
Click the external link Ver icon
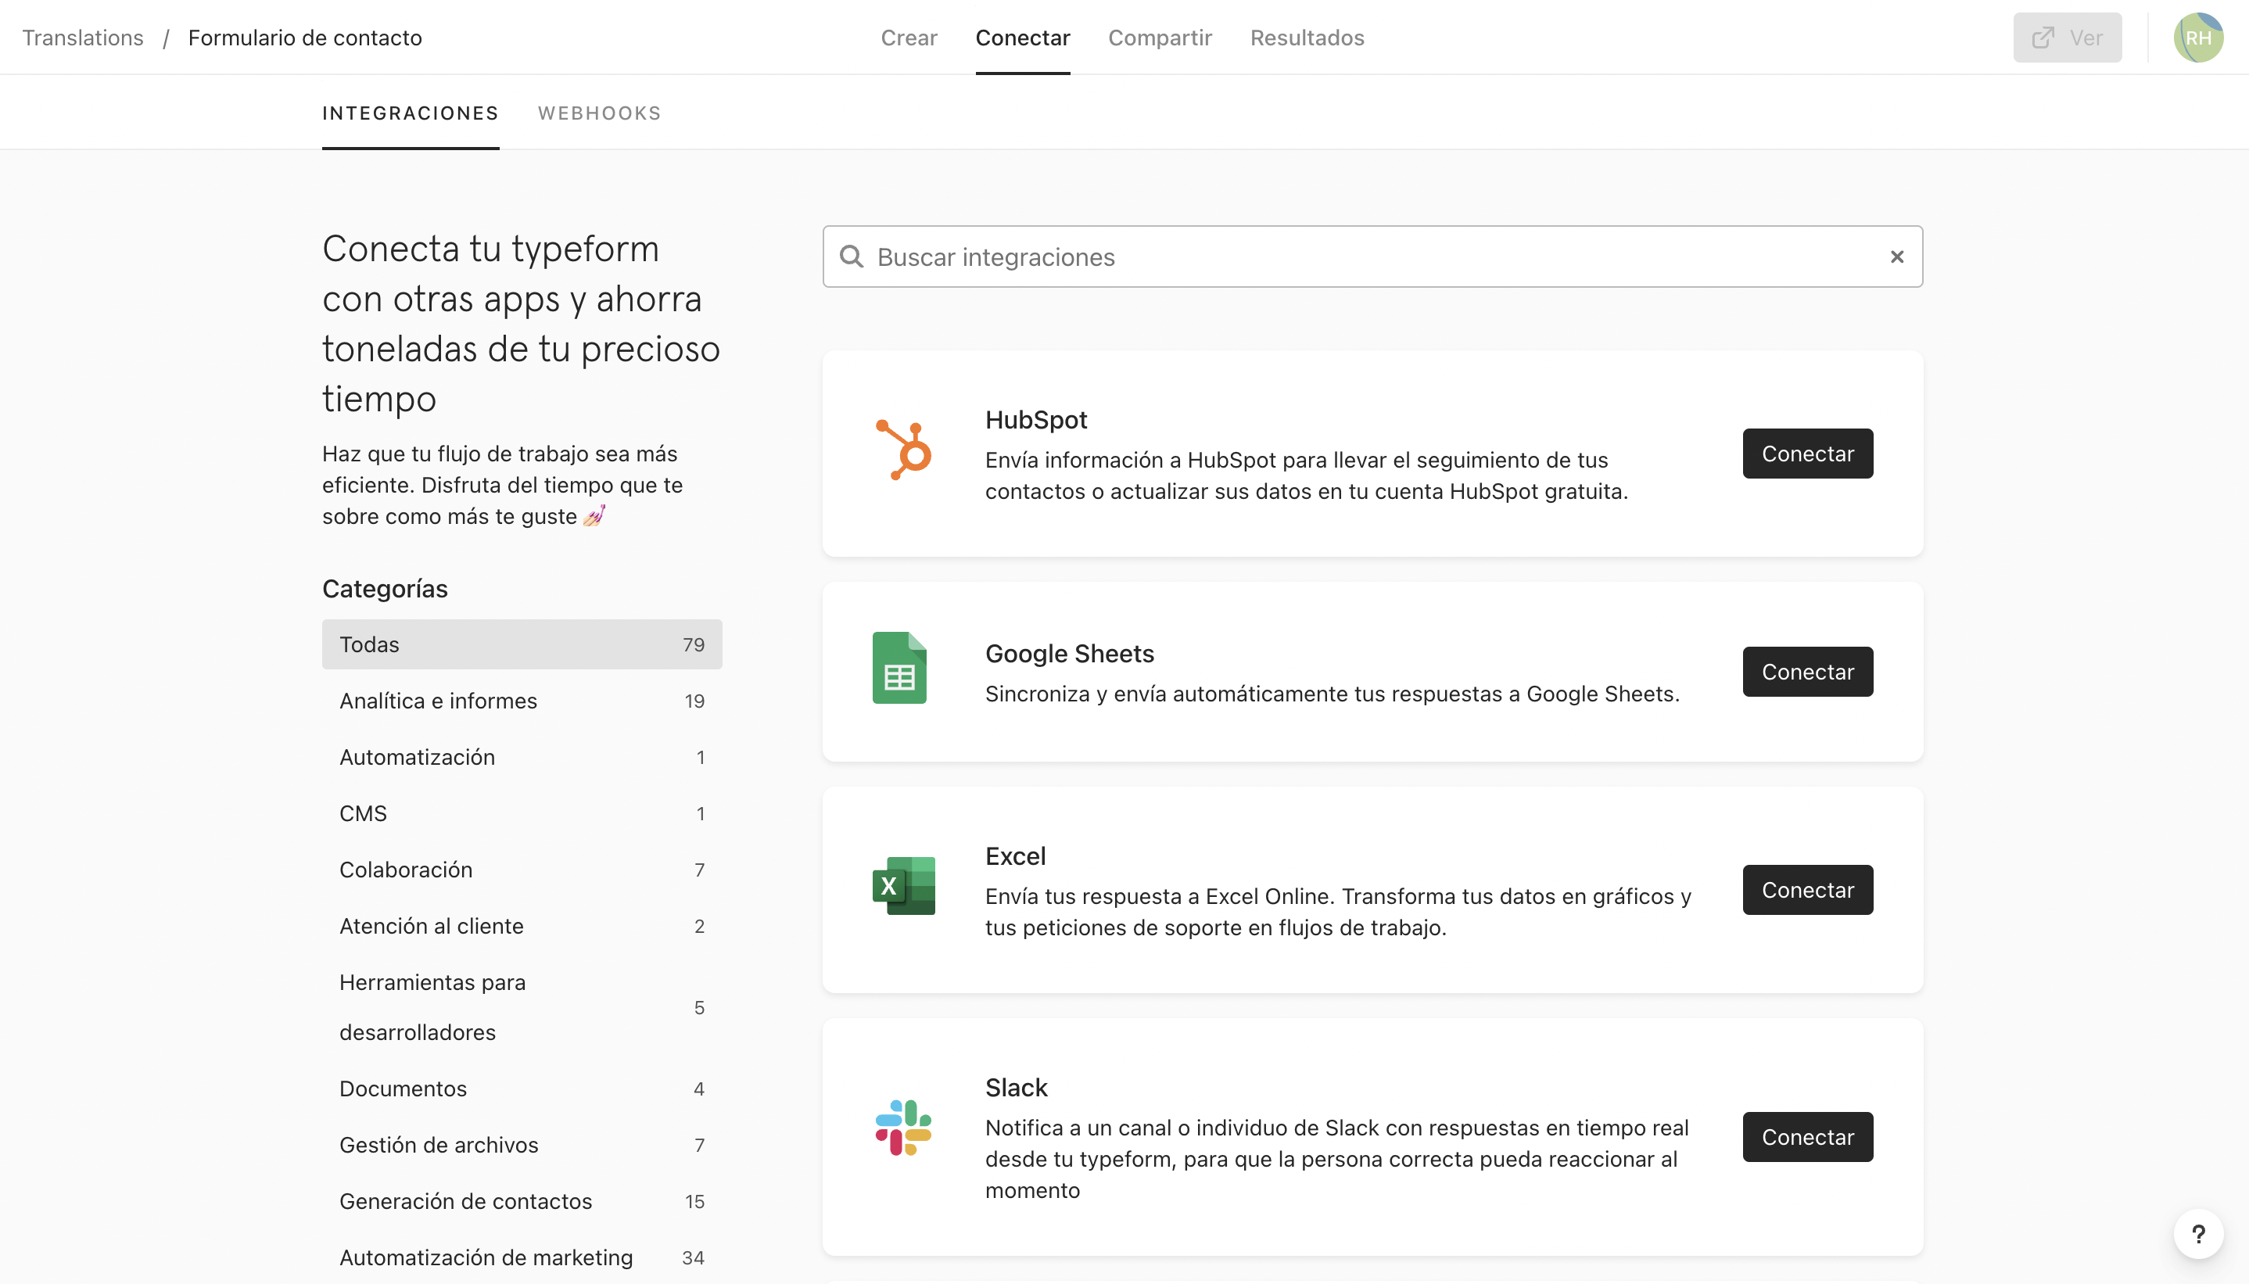(2043, 37)
